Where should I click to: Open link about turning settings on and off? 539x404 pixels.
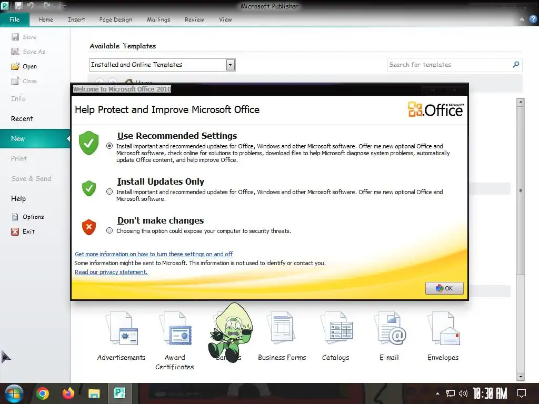(x=154, y=254)
